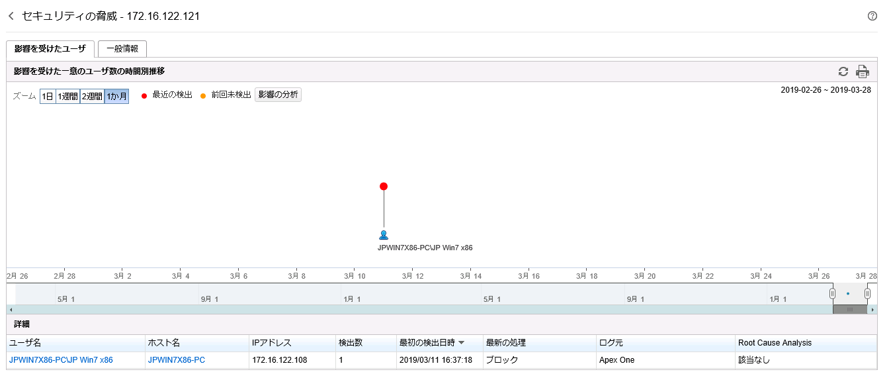Click right scroll arrow of timeline navigator
Image resolution: width=891 pixels, height=376 pixels.
pyautogui.click(x=872, y=309)
